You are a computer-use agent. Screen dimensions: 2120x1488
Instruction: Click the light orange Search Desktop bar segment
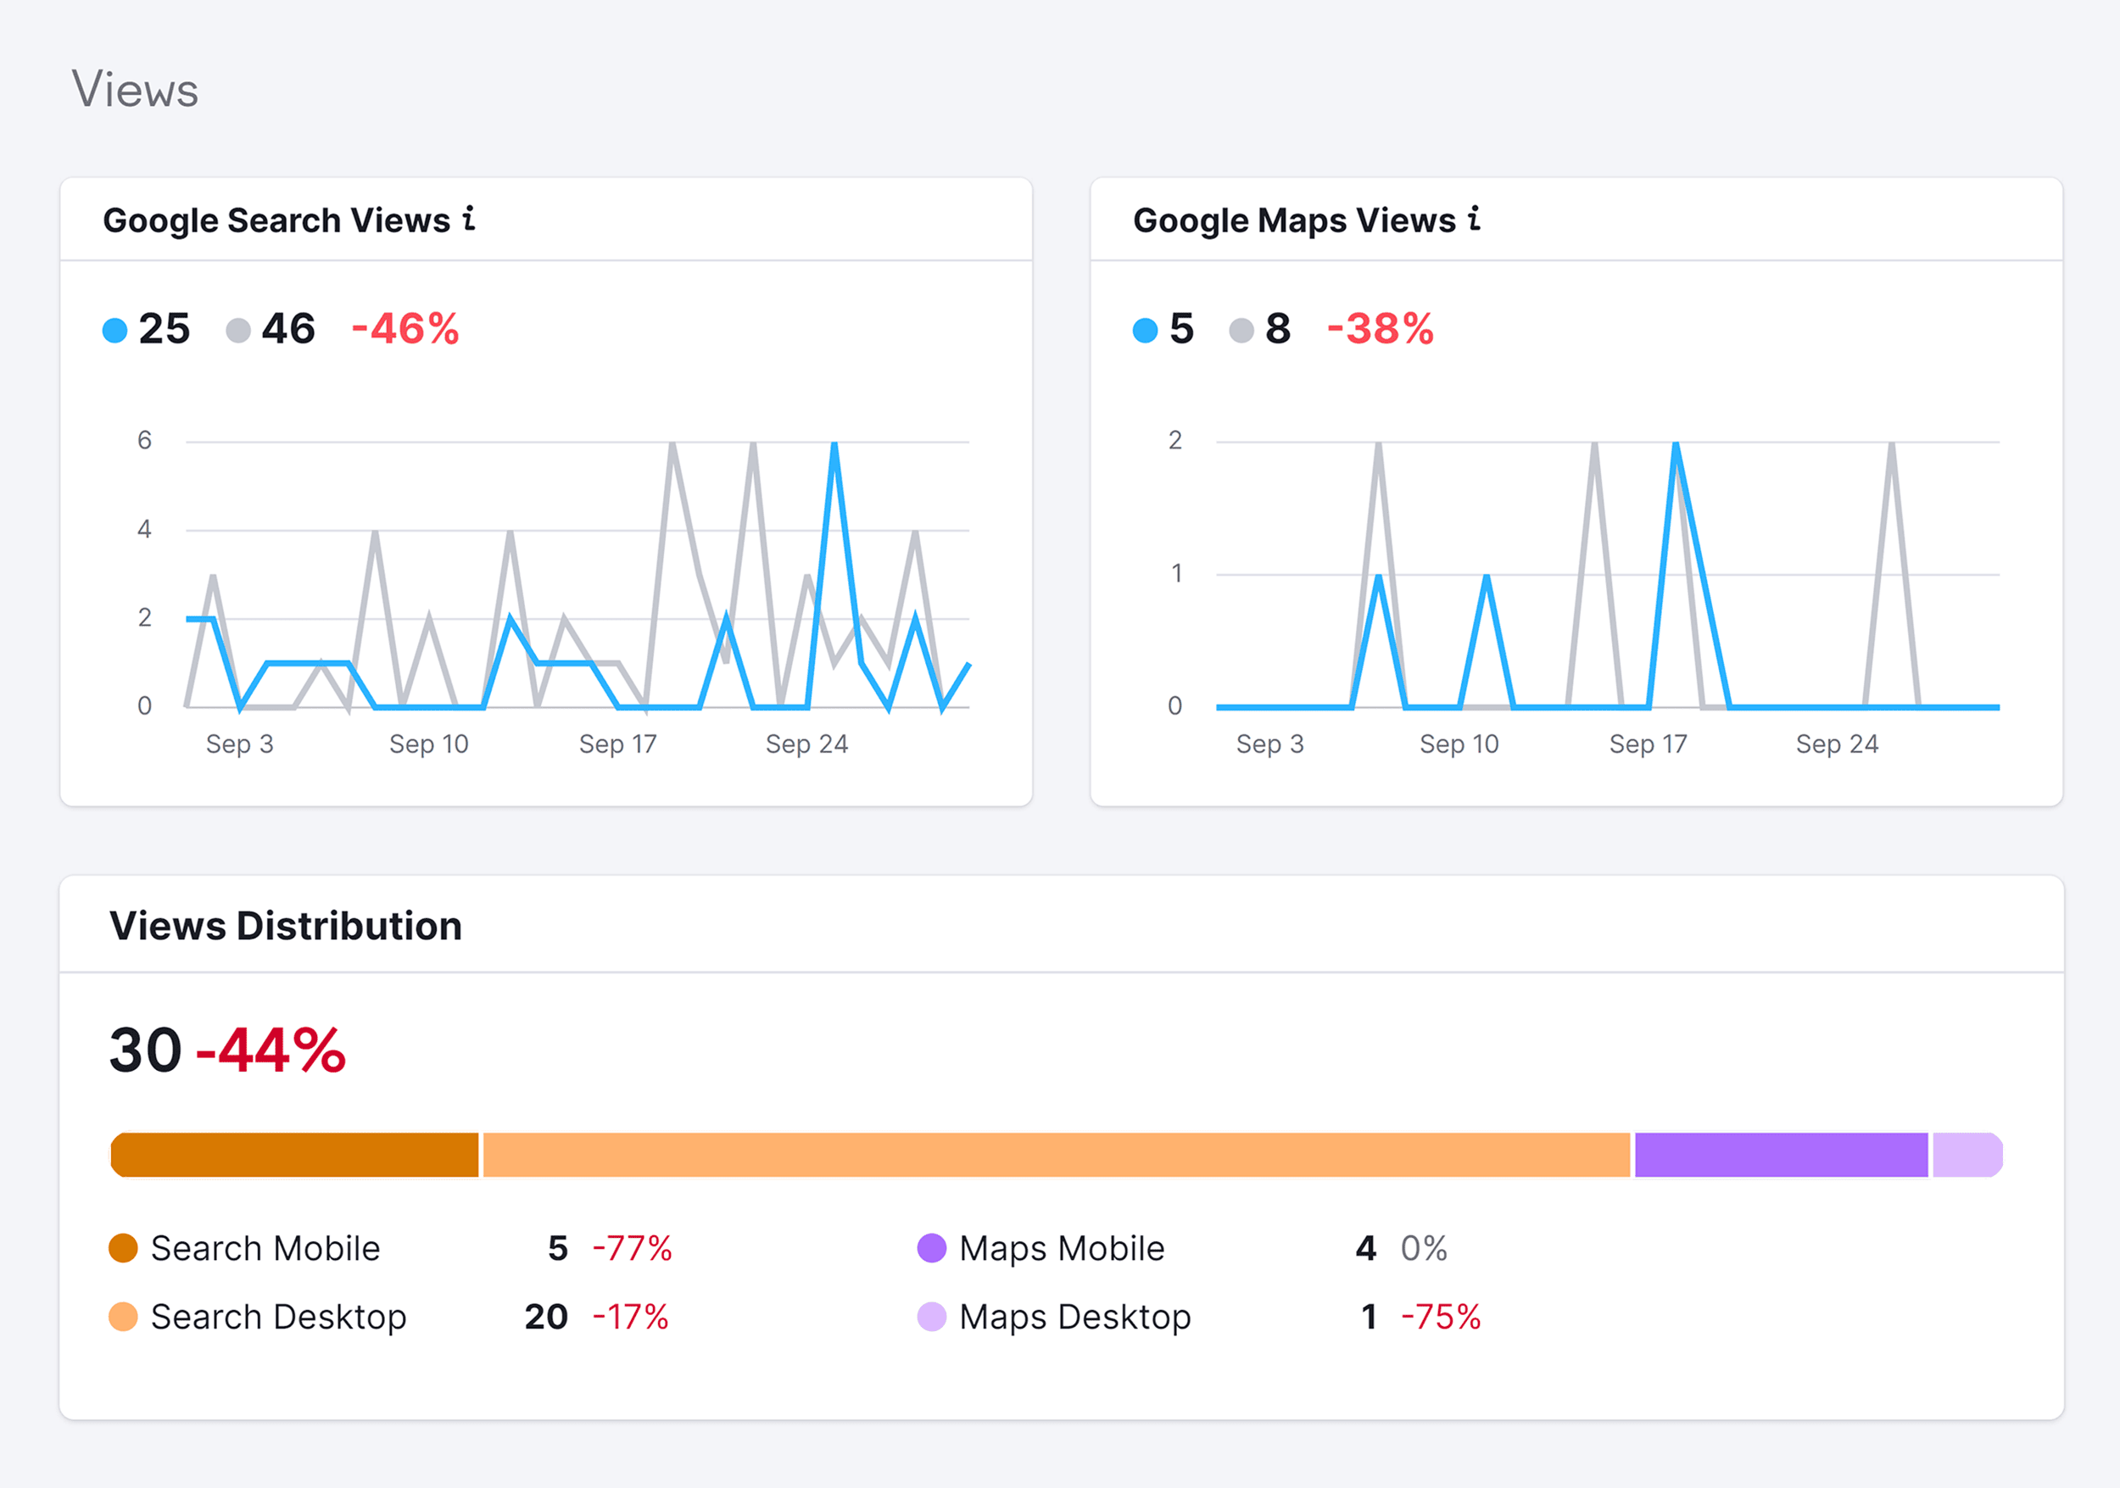coord(1056,1155)
